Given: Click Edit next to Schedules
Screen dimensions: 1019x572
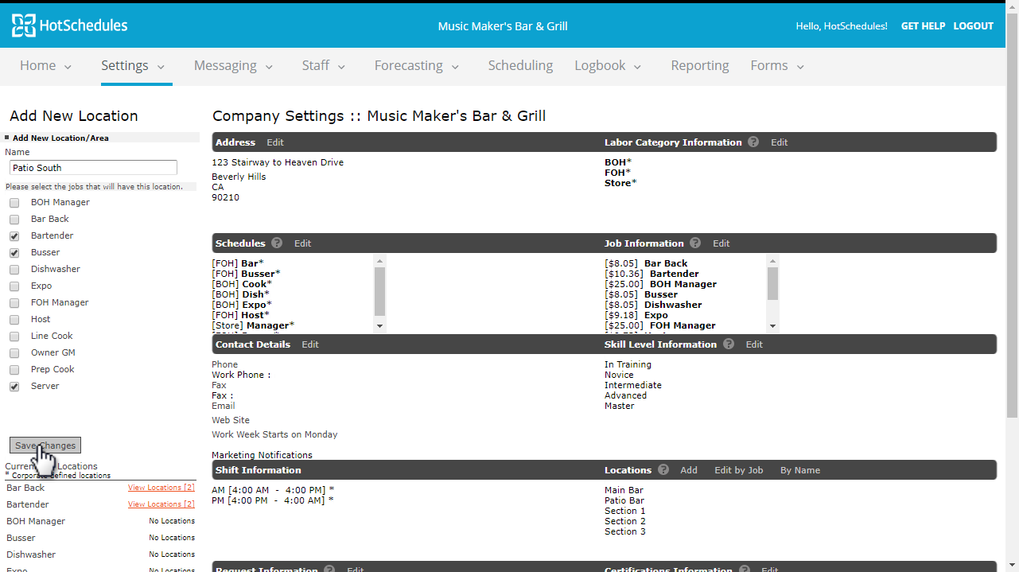Looking at the screenshot, I should [x=303, y=243].
